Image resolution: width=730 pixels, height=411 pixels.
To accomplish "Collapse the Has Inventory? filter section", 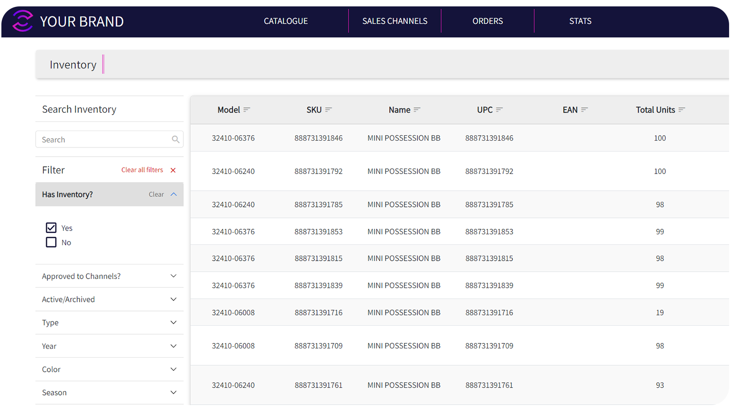I will coord(174,195).
